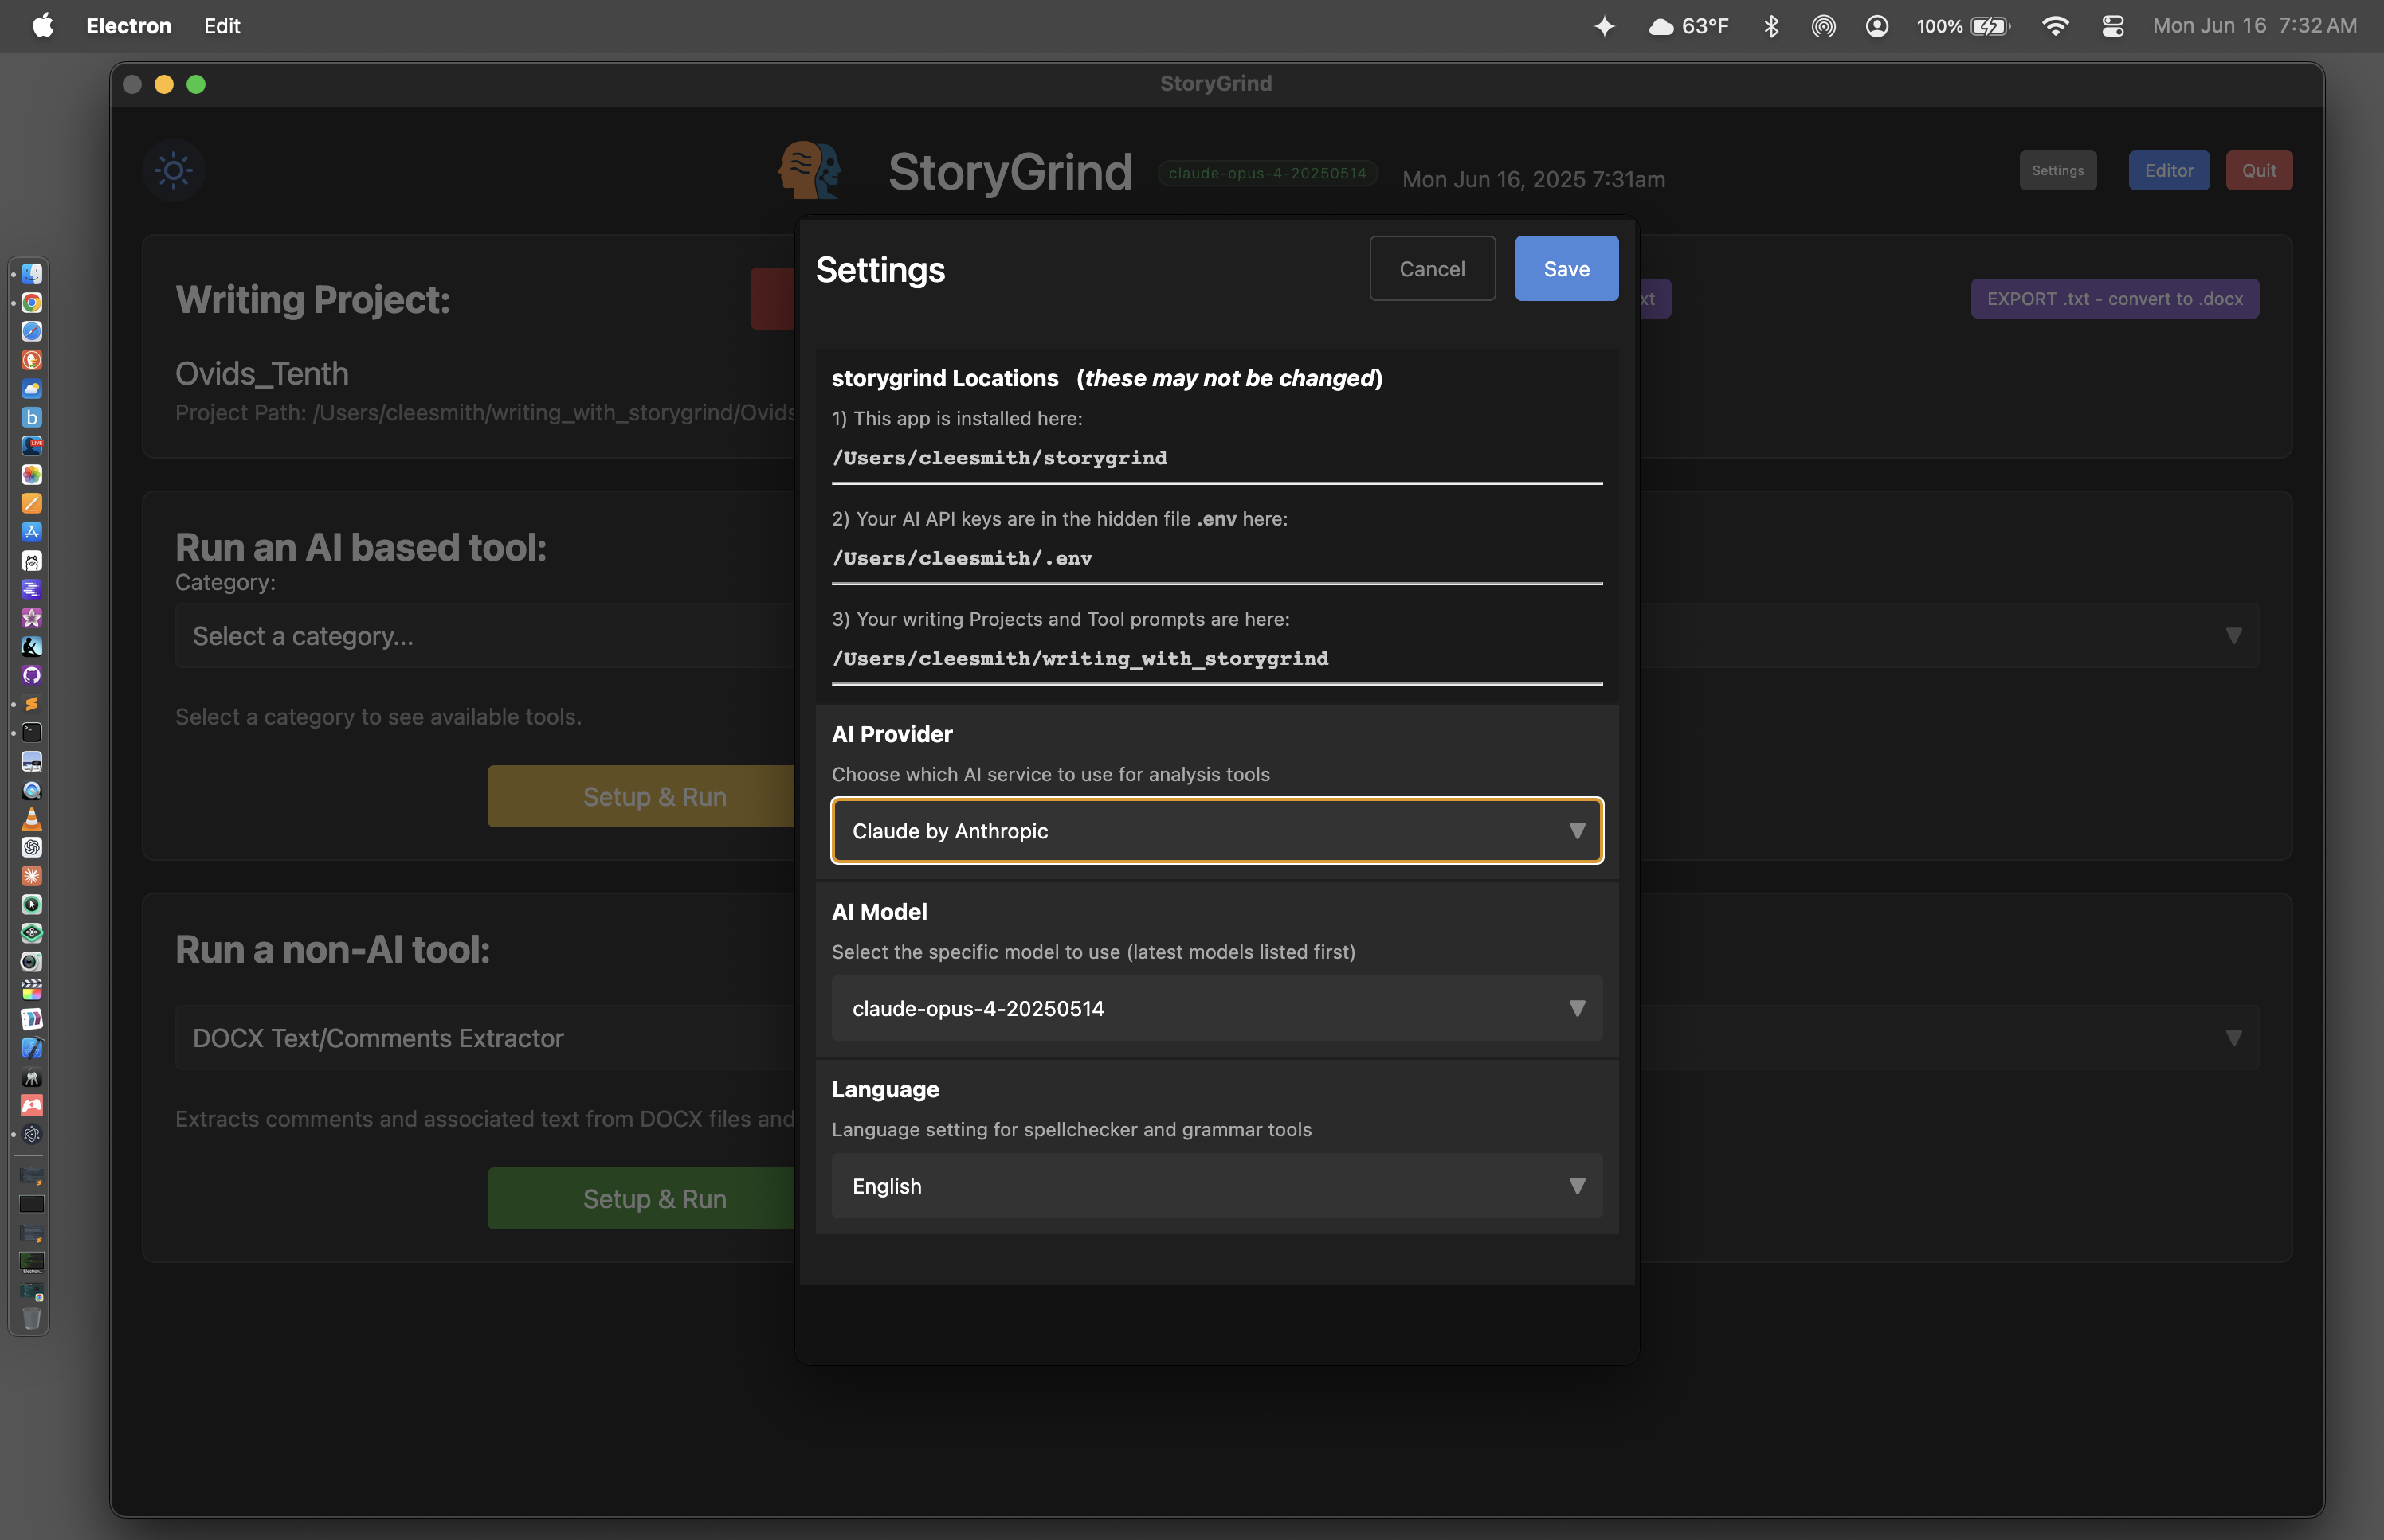The width and height of the screenshot is (2384, 1540).
Task: Click the Ovids_Tenth project name
Action: click(x=262, y=374)
